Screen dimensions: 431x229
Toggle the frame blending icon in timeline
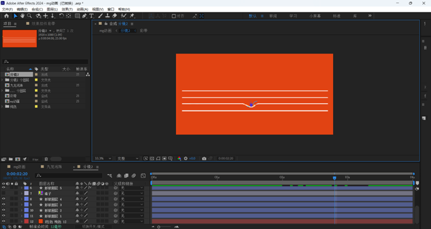[126, 175]
